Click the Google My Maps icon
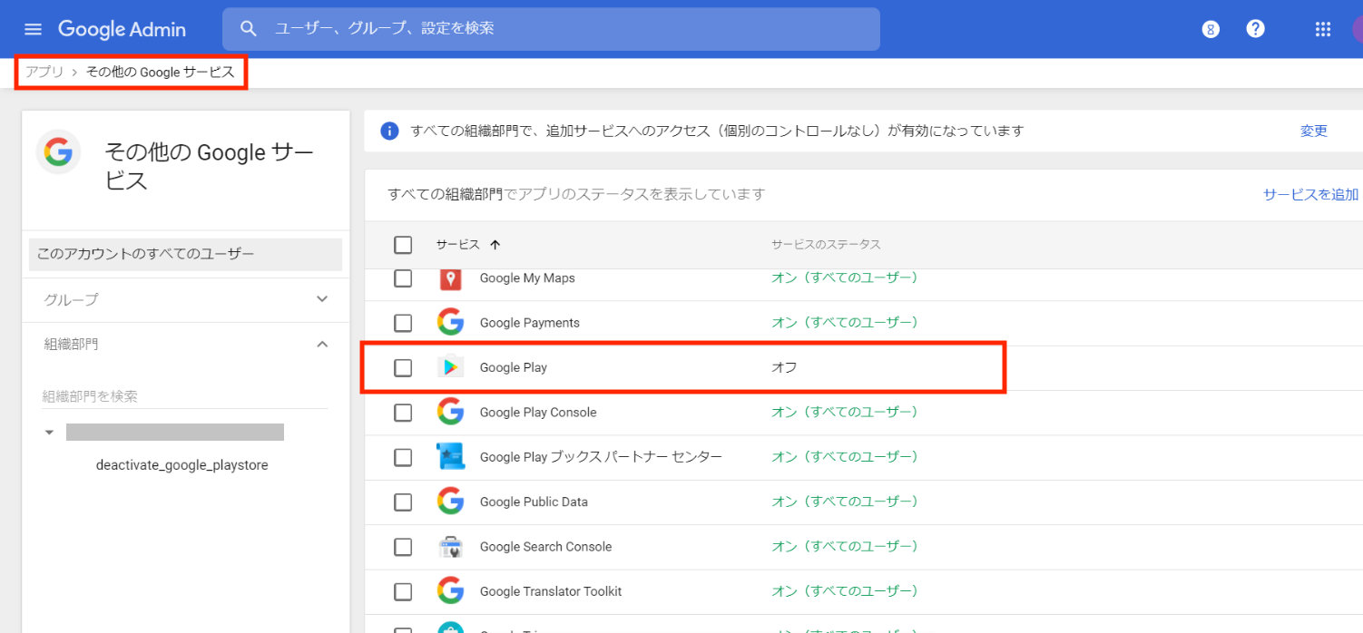Screen dimensions: 1363x633 pos(450,278)
